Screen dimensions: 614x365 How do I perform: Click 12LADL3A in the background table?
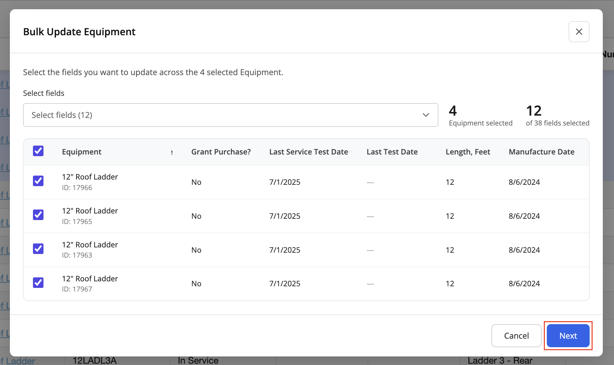tap(95, 360)
